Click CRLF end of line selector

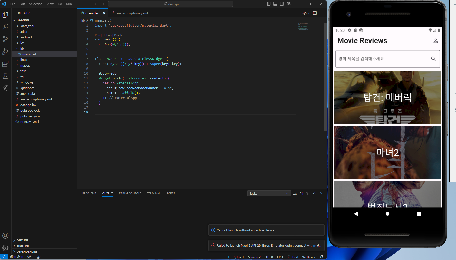280,257
